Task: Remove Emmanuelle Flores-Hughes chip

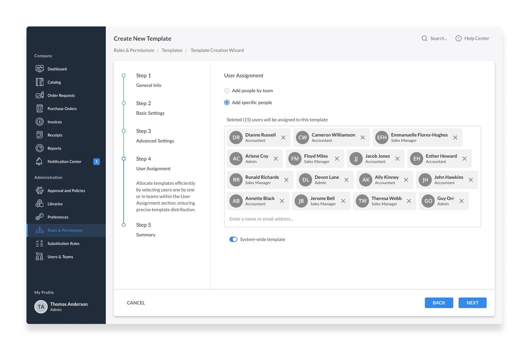Action: 455,138
